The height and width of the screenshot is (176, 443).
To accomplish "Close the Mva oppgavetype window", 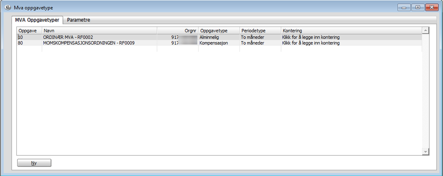I will [x=431, y=8].
